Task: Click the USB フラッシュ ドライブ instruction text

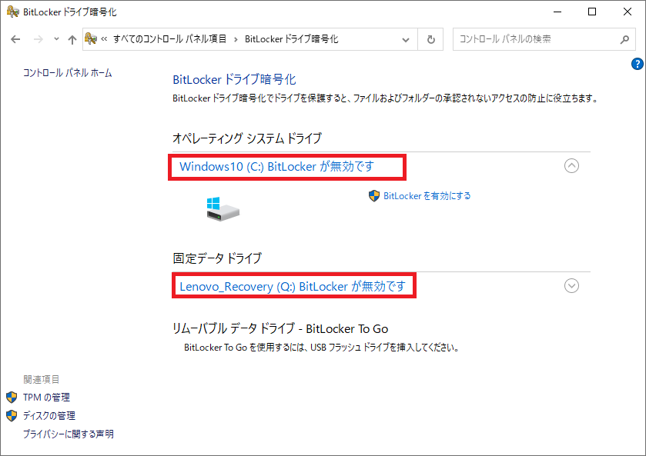Action: coord(321,348)
